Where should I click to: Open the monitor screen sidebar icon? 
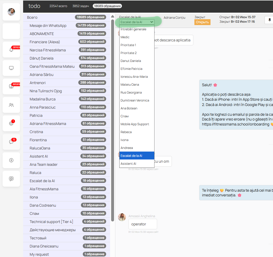pos(11,68)
